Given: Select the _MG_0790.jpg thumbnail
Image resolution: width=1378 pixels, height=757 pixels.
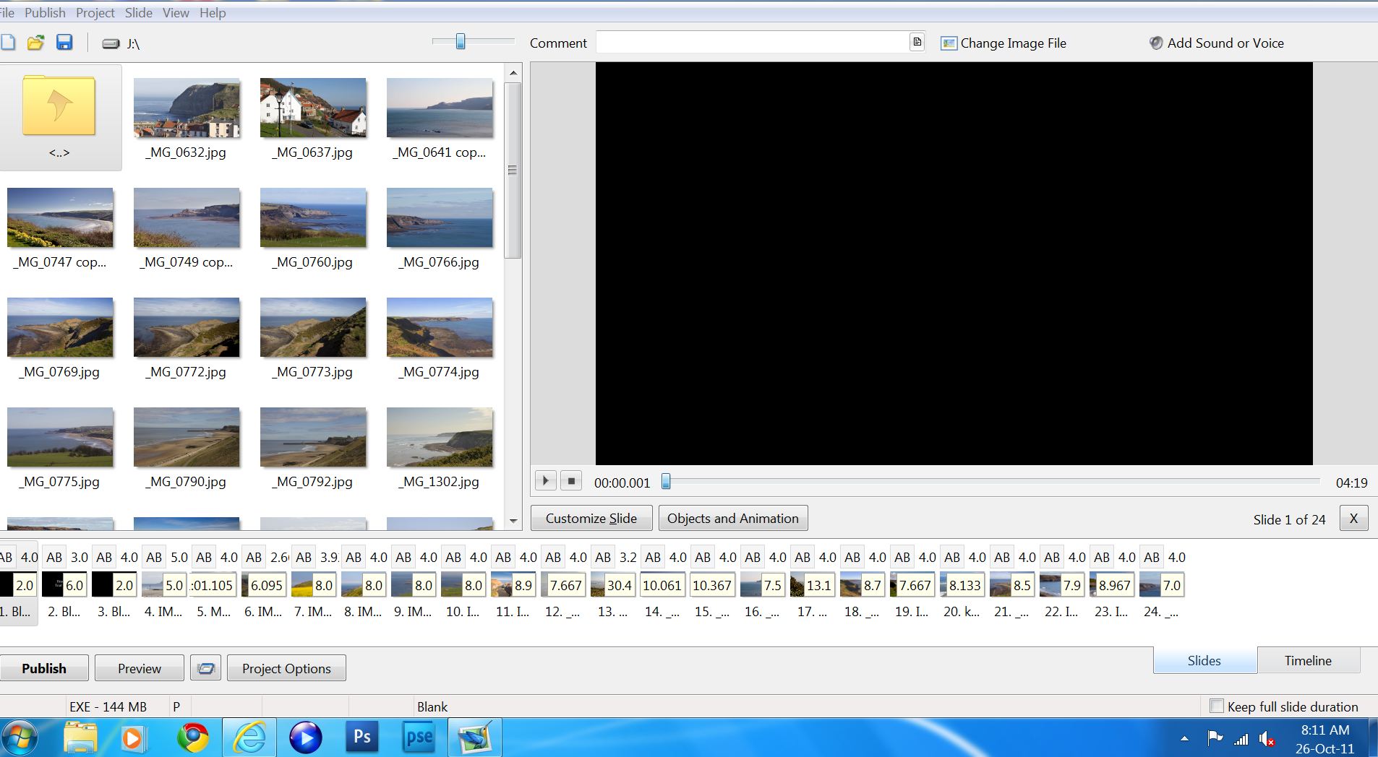Looking at the screenshot, I should click(x=187, y=437).
